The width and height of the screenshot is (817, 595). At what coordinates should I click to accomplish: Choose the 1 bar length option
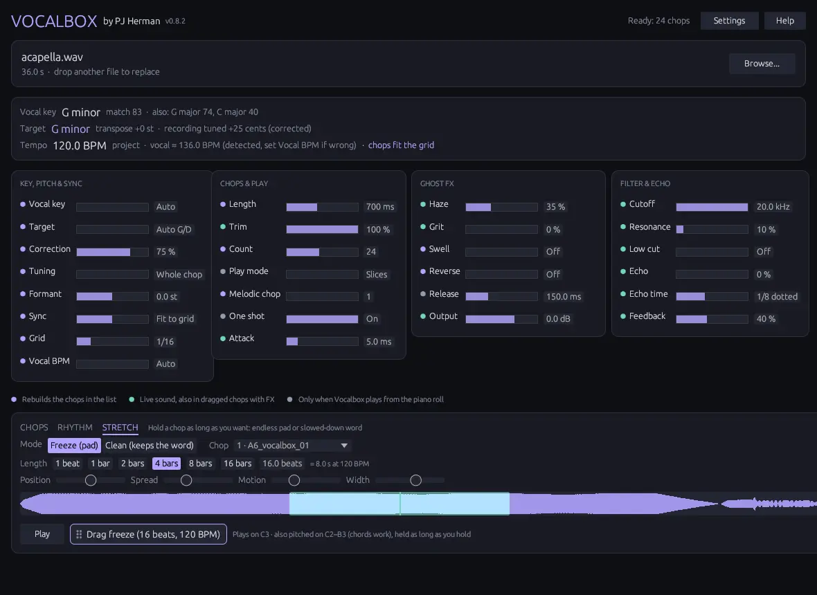tap(100, 464)
